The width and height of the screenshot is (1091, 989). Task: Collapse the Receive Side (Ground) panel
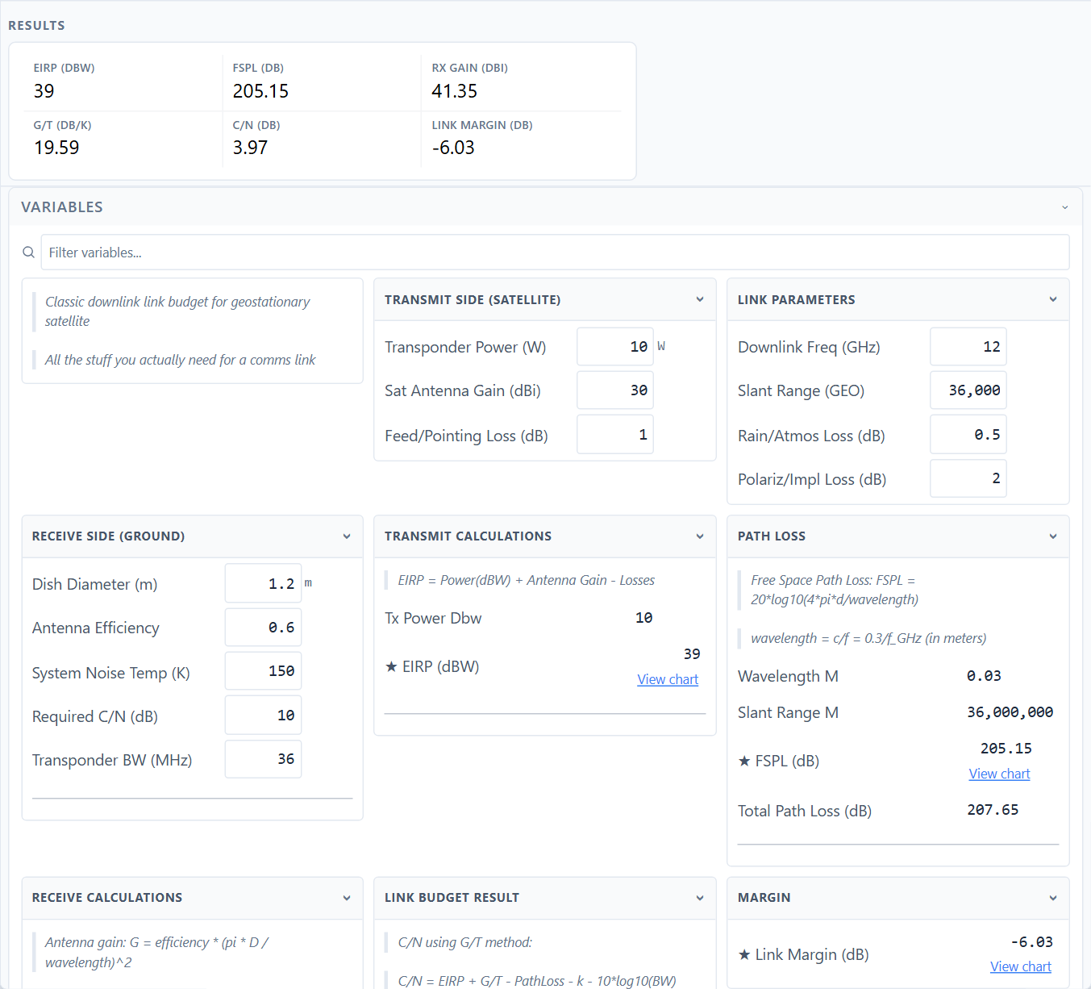(x=347, y=536)
